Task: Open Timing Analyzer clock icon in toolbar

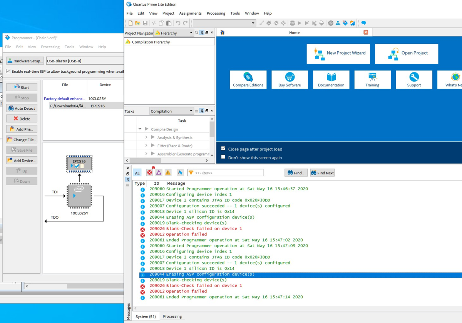Action: click(331, 23)
